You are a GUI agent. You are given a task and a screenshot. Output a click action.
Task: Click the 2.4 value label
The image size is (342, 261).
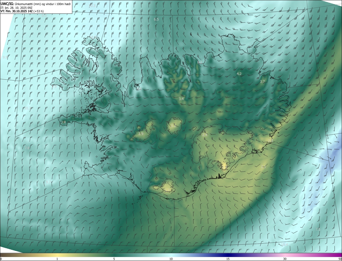(205, 135)
